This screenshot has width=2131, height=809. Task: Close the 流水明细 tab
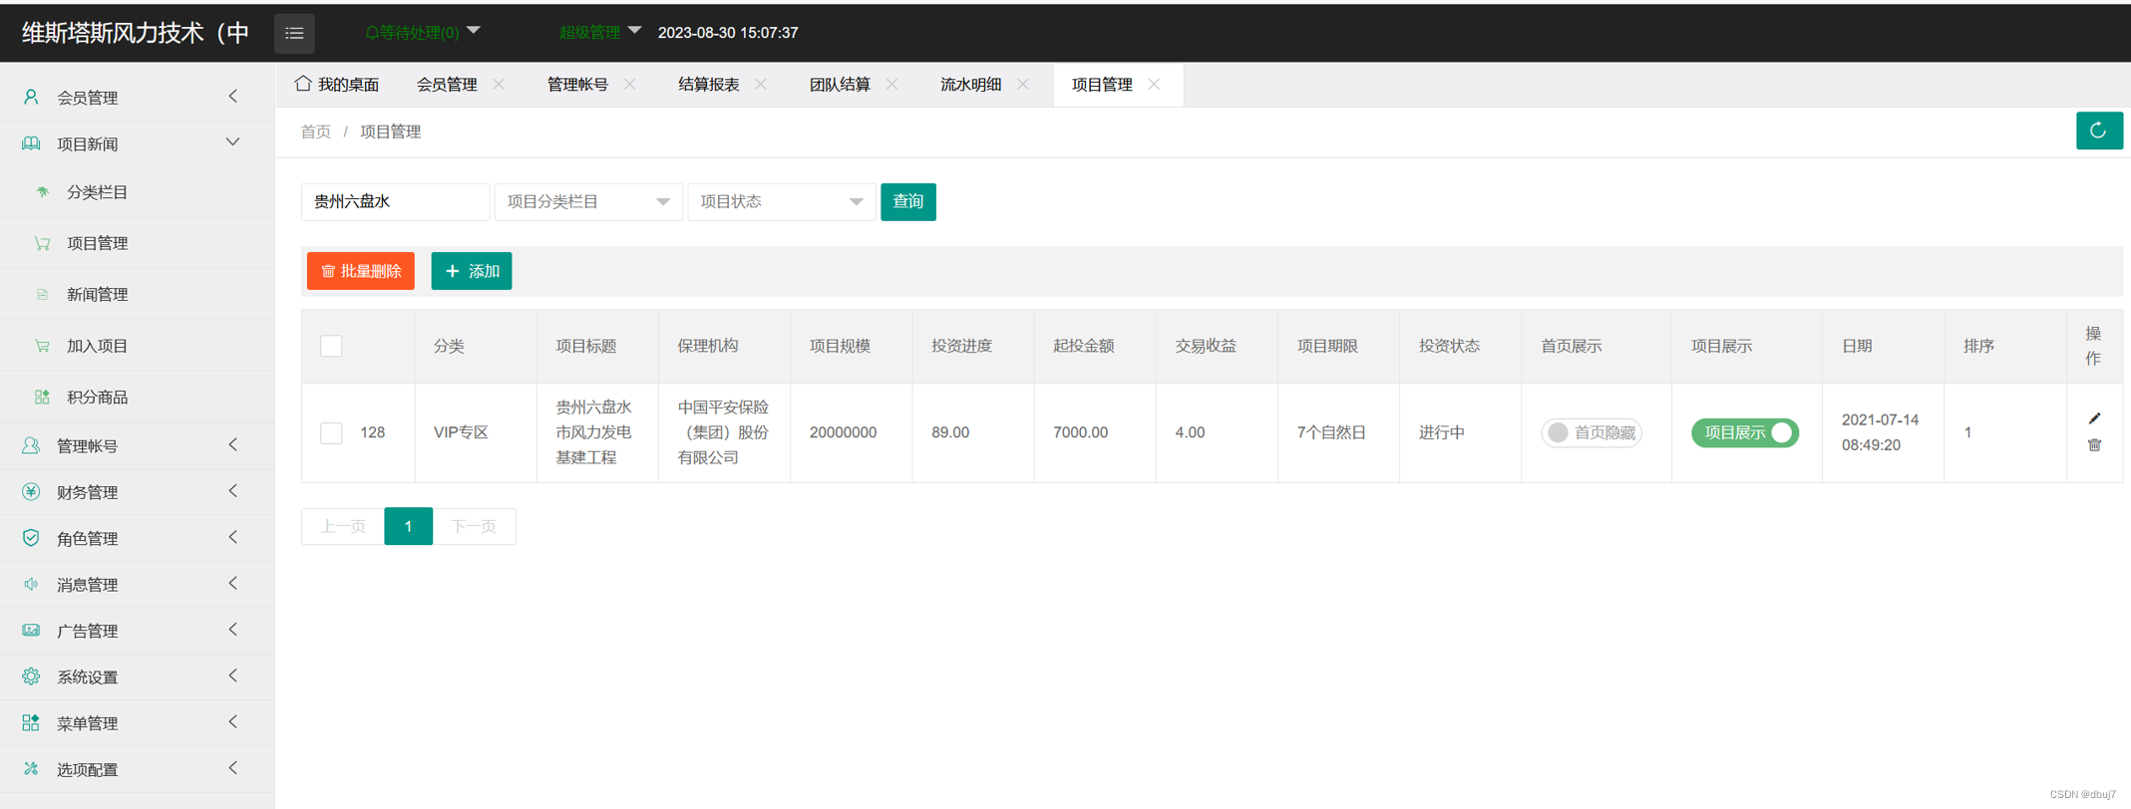(1023, 85)
